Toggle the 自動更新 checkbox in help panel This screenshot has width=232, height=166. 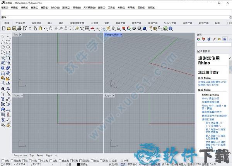click(x=199, y=51)
